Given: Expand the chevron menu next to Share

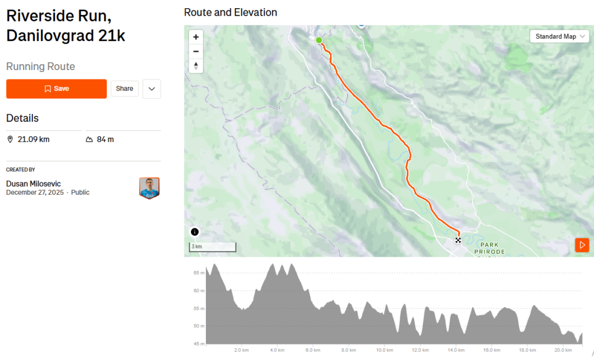Looking at the screenshot, I should tap(151, 89).
